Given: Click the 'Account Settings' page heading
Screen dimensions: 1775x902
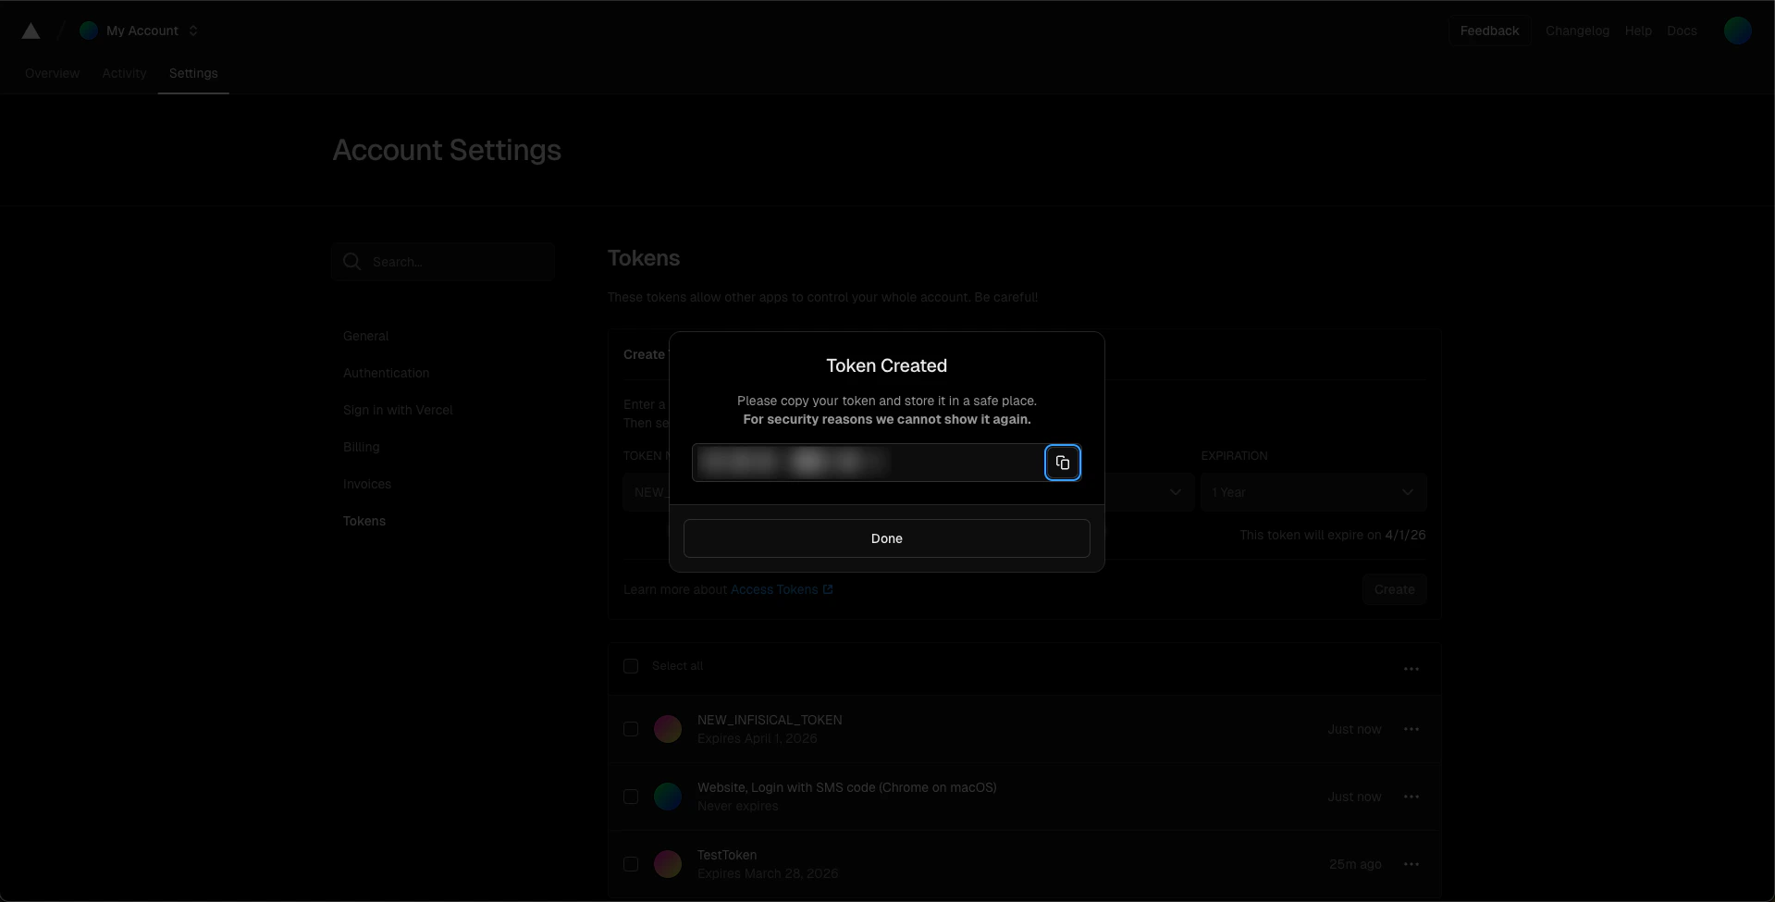Looking at the screenshot, I should [447, 150].
